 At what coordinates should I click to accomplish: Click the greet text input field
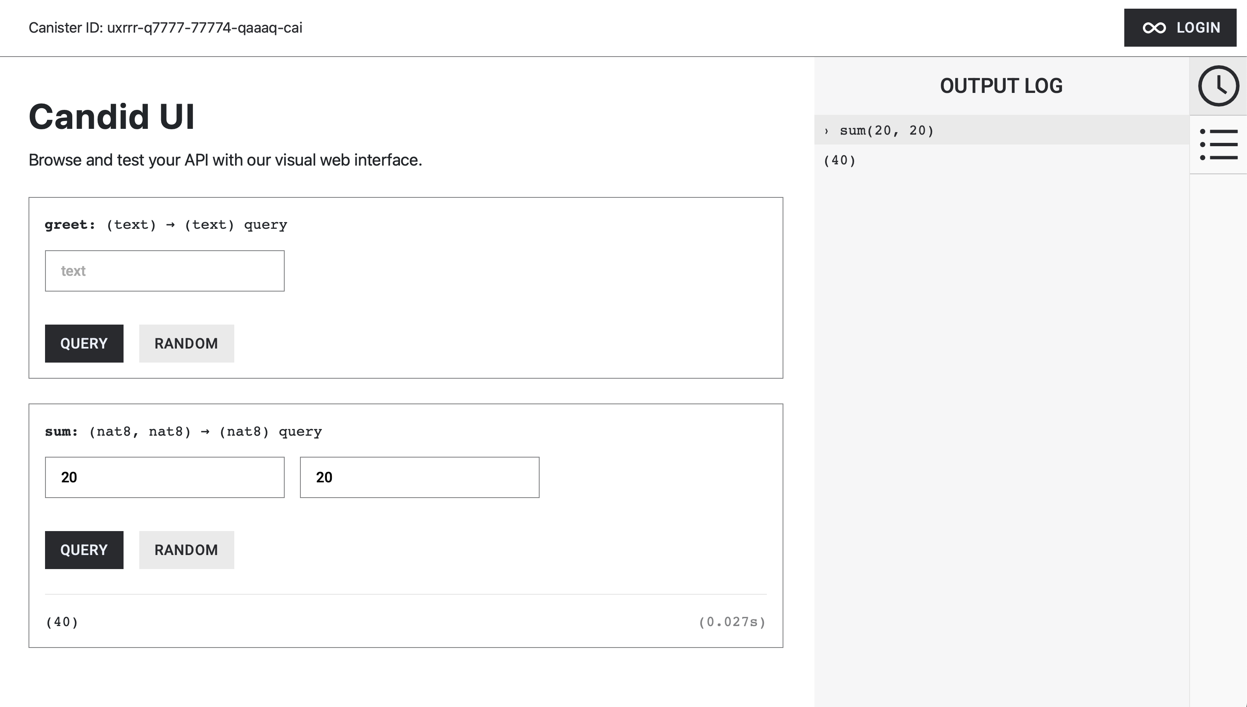click(164, 271)
